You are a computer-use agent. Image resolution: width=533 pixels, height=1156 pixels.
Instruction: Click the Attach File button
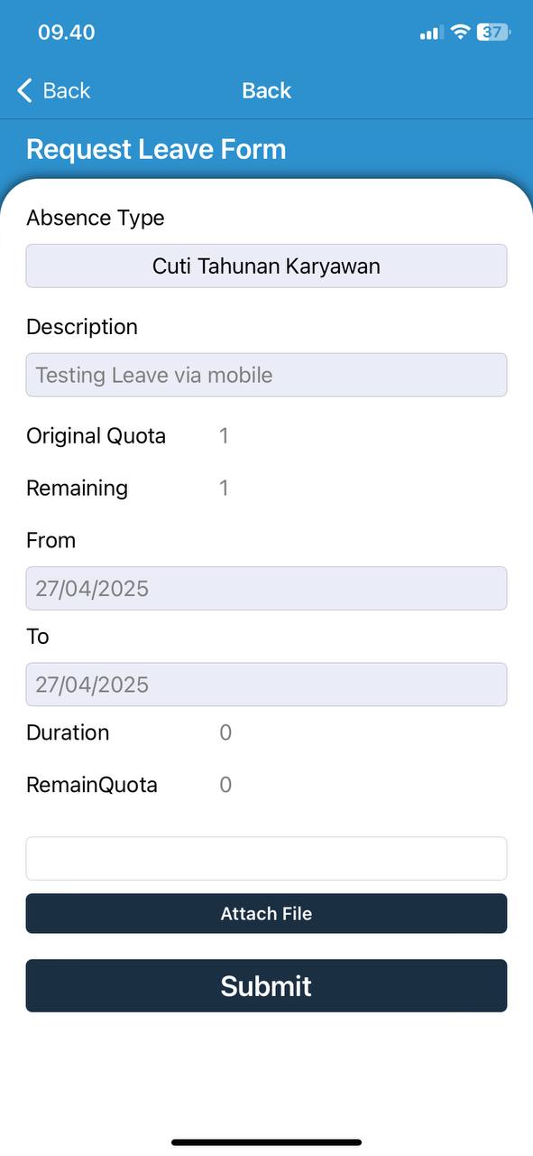[x=266, y=914]
